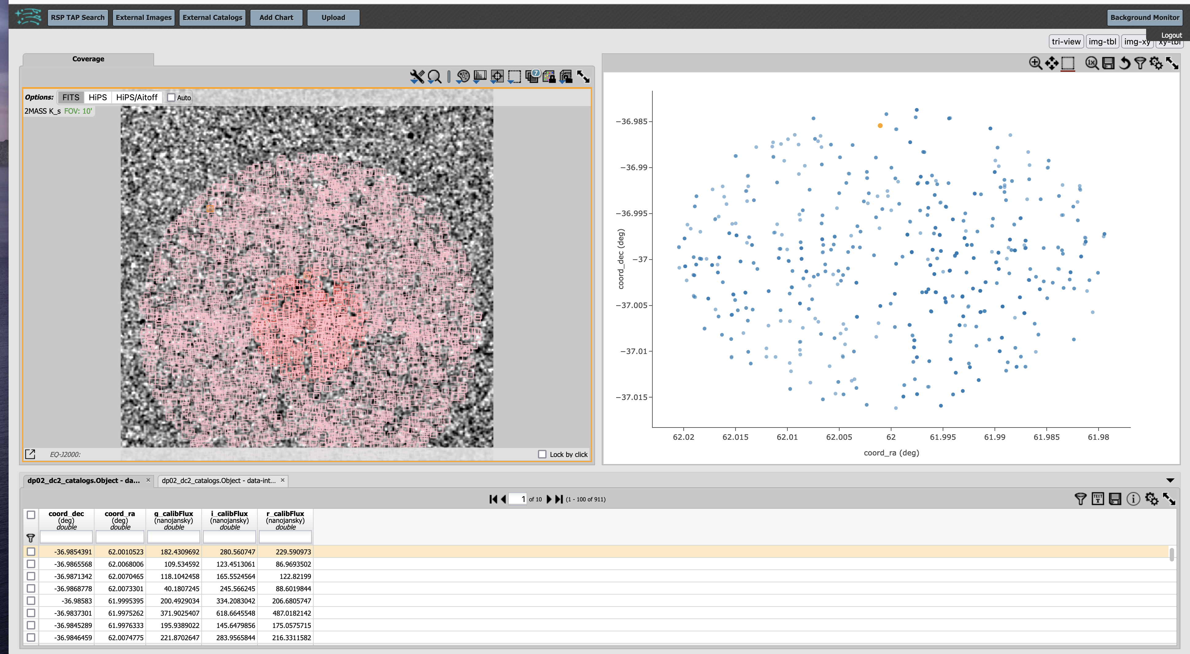Open the chart filter funnel
The height and width of the screenshot is (654, 1190).
coord(1140,63)
